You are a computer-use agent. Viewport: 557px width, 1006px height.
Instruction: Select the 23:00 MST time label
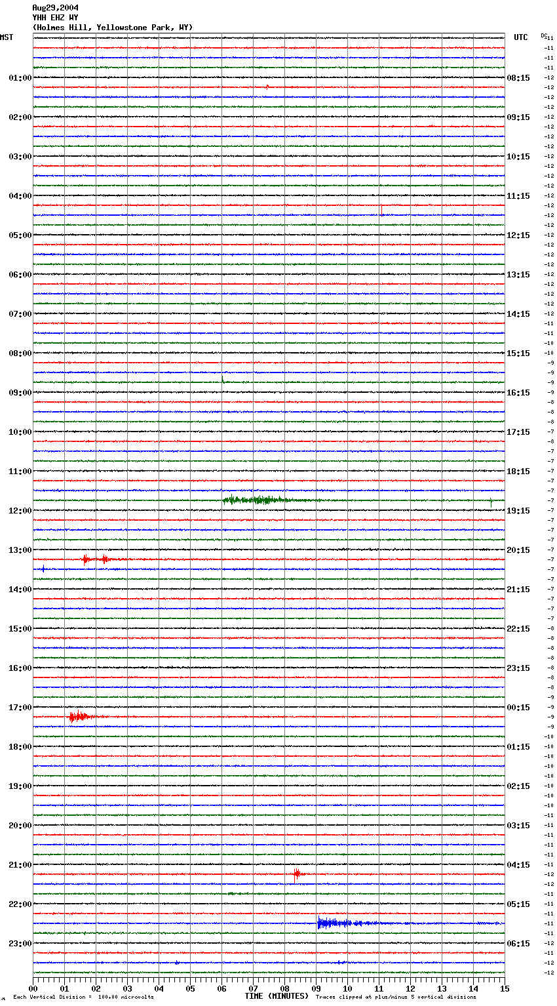point(20,944)
